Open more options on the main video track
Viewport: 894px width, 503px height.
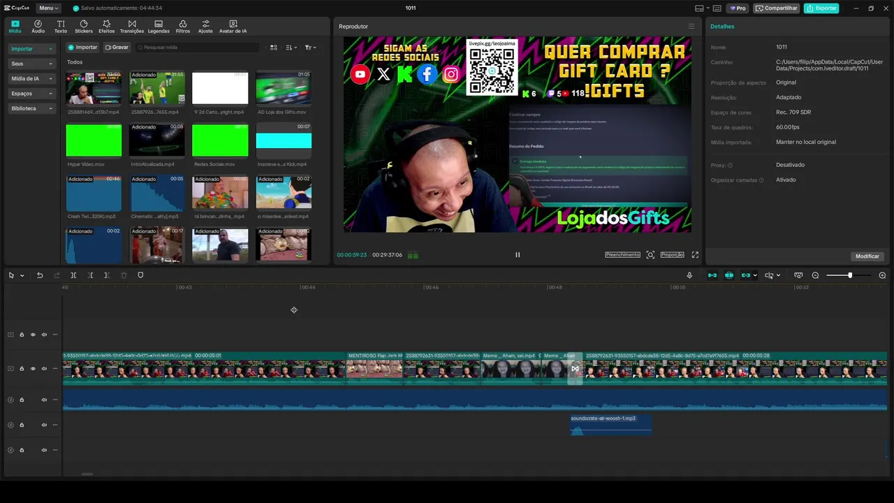tap(55, 369)
